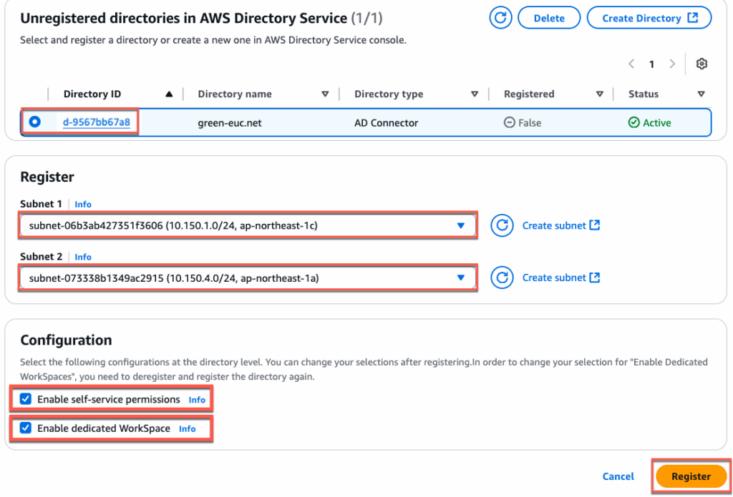This screenshot has height=497, width=733.
Task: Open Info link next to Subnet 1
Action: 83,205
